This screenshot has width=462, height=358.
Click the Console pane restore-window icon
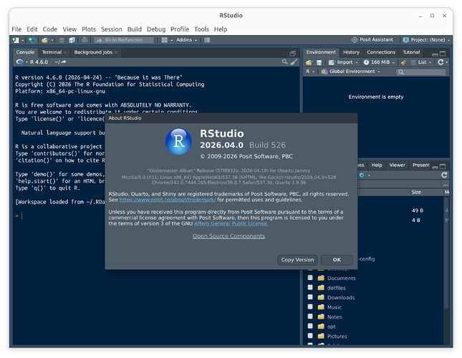click(292, 53)
